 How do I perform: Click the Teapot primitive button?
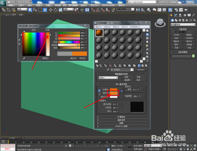(x=177, y=48)
